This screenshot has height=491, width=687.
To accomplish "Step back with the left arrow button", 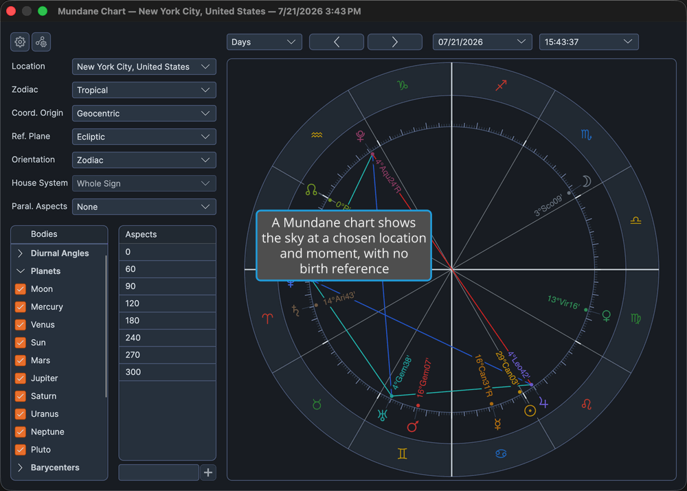I will pyautogui.click(x=337, y=42).
